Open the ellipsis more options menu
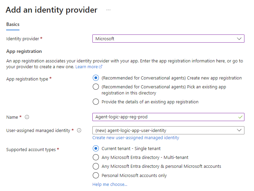Screen dimensions: 254x191 pyautogui.click(x=108, y=10)
